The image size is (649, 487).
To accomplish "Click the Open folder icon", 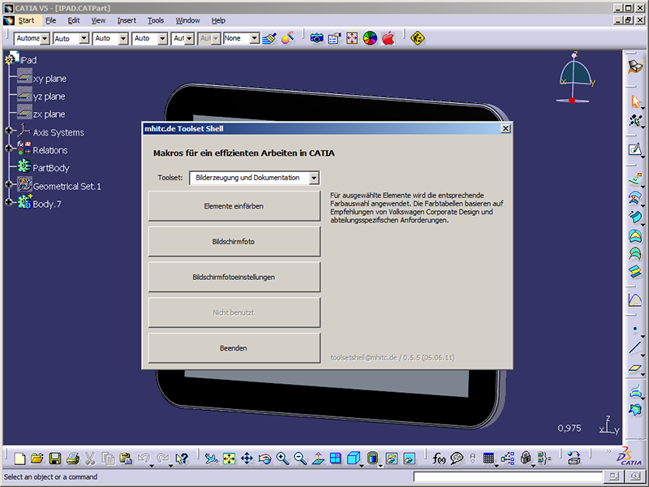I will click(37, 458).
